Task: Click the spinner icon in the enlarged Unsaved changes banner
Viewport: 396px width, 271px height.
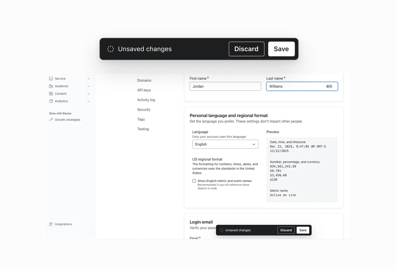Action: tap(111, 49)
